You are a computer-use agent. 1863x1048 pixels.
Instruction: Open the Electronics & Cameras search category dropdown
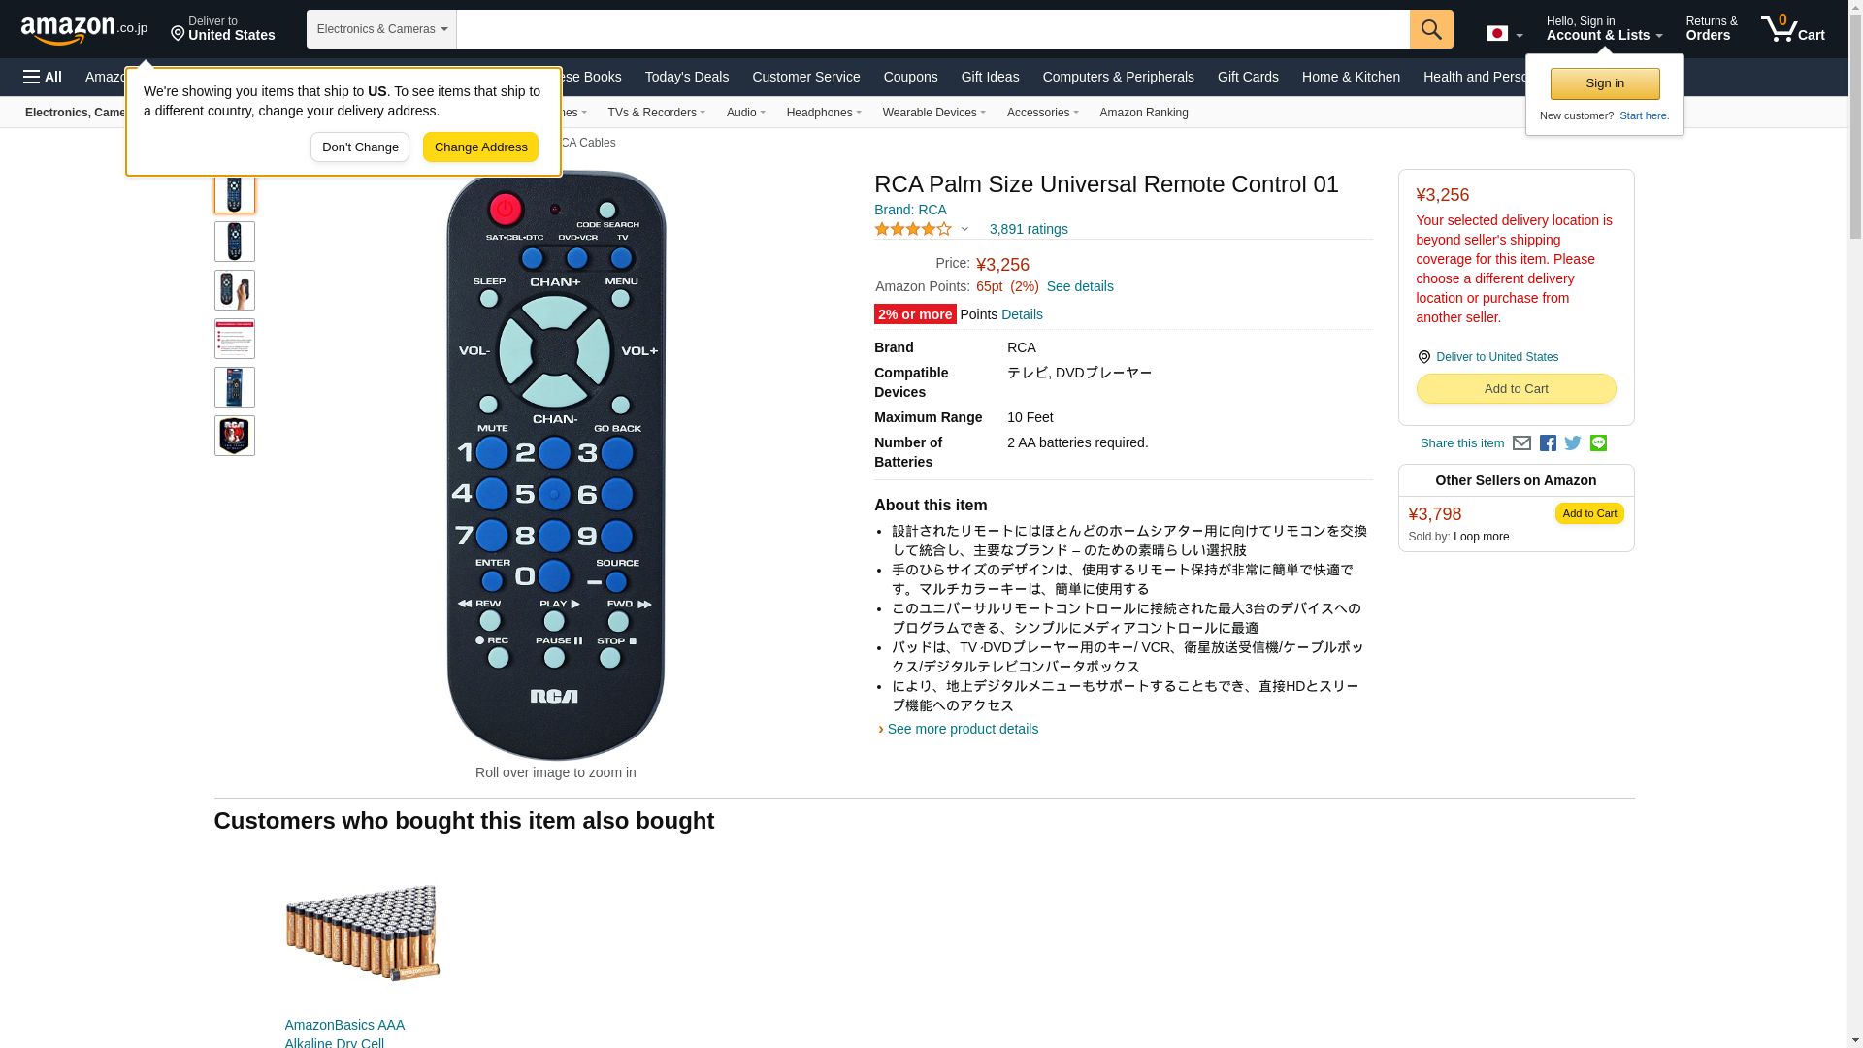pos(381,29)
